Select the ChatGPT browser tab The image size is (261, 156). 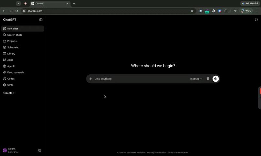pyautogui.click(x=50, y=4)
